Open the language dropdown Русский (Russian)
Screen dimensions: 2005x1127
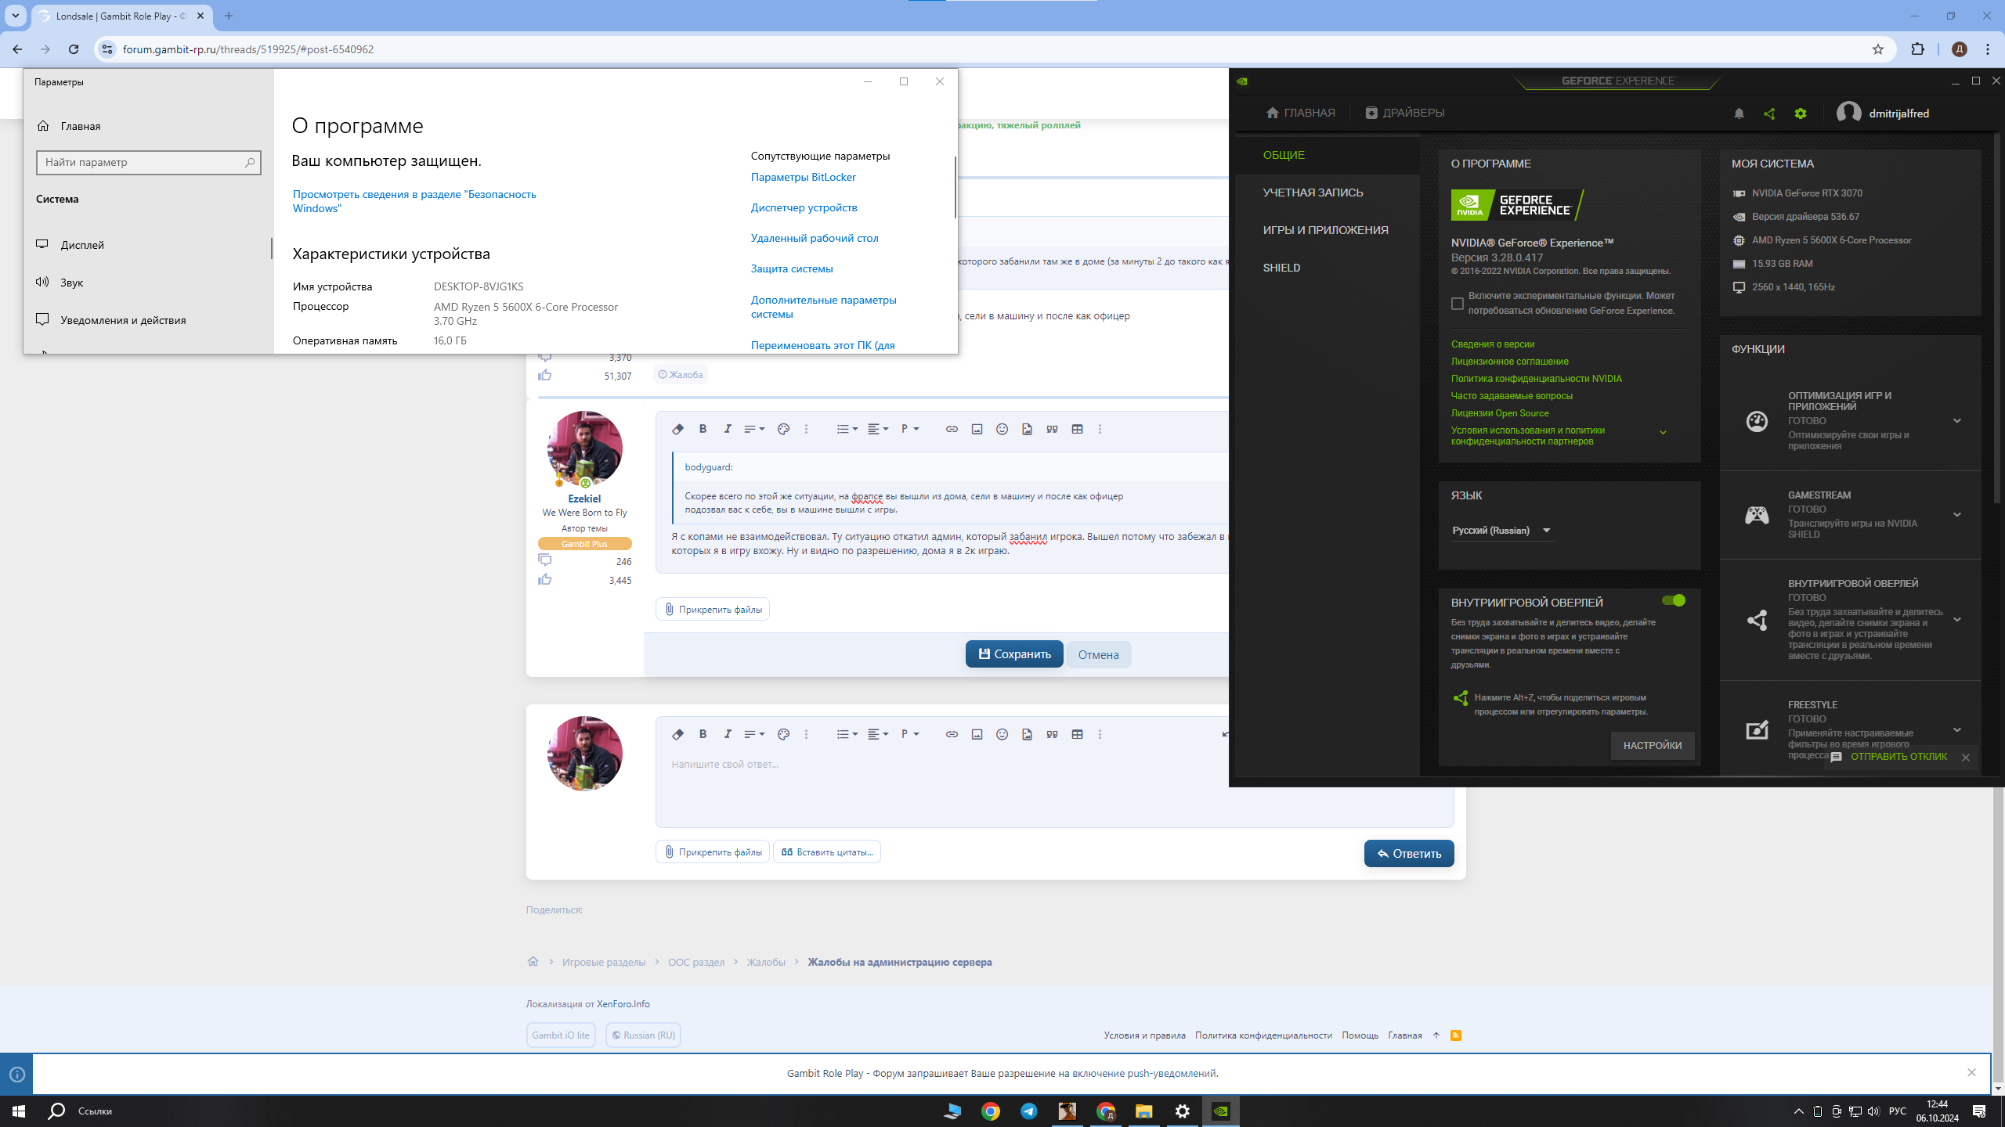click(1501, 531)
